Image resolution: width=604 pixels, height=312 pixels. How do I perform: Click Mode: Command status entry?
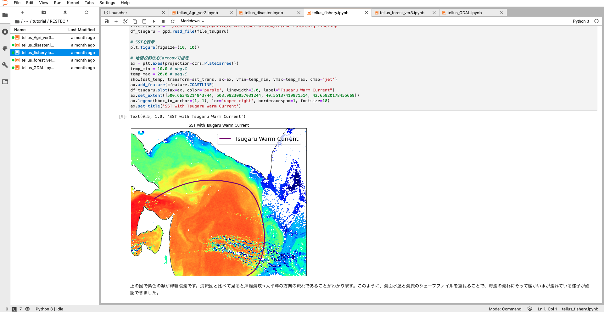pyautogui.click(x=505, y=309)
